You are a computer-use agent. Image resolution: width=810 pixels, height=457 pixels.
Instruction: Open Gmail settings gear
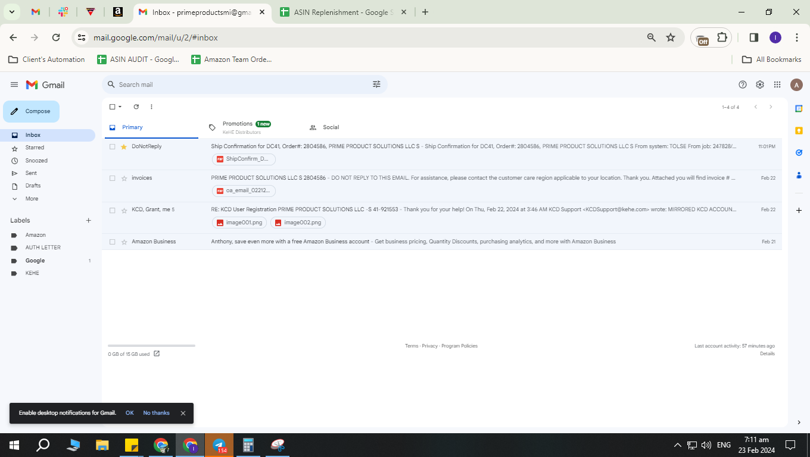(x=760, y=84)
